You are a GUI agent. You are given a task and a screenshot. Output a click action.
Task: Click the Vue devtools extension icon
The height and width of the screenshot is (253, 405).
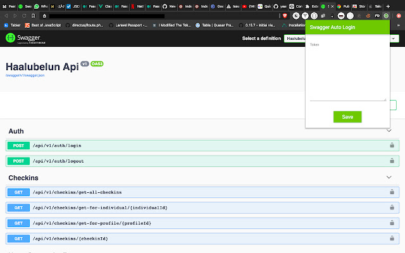(305, 16)
